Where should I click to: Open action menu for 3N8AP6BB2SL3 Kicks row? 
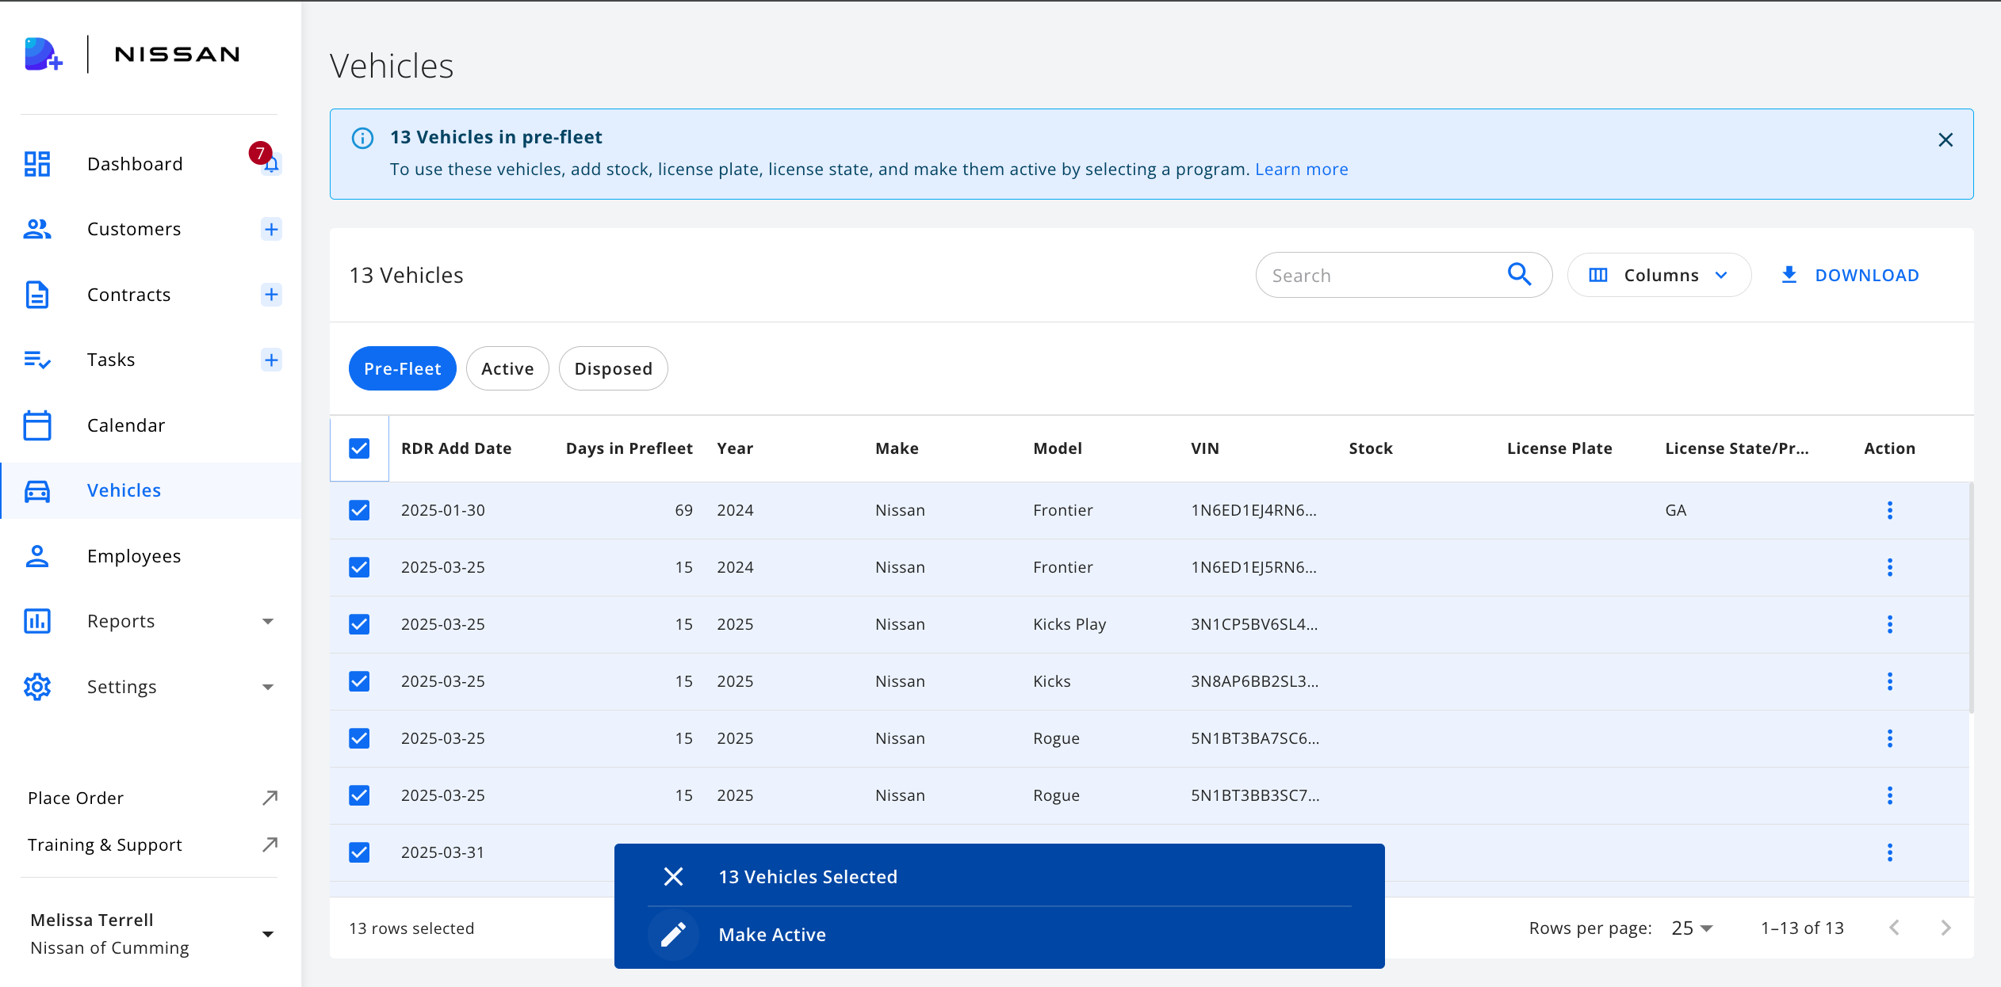pyautogui.click(x=1890, y=681)
